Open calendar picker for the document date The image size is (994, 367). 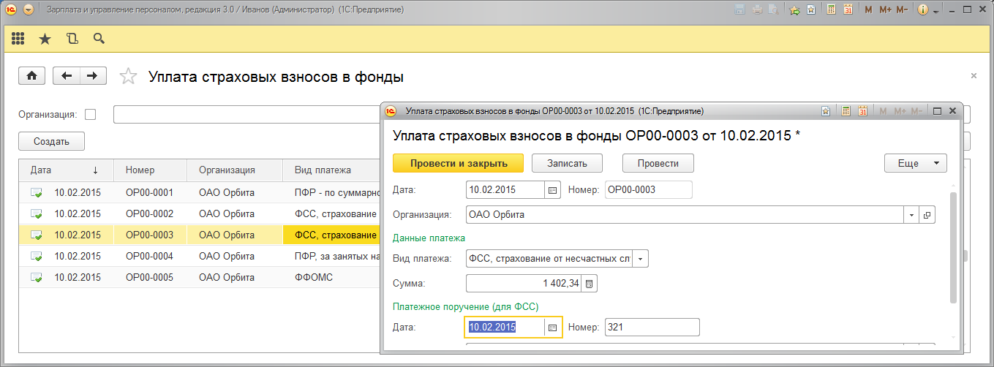[x=553, y=189]
